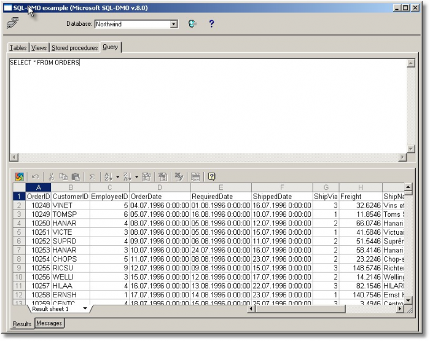This screenshot has height=341, width=430.
Task: Click the CustomerID header cell
Action: click(x=71, y=197)
